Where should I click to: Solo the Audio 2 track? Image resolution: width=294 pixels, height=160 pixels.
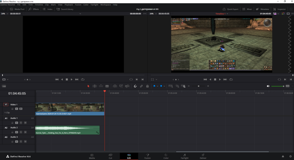point(21,132)
